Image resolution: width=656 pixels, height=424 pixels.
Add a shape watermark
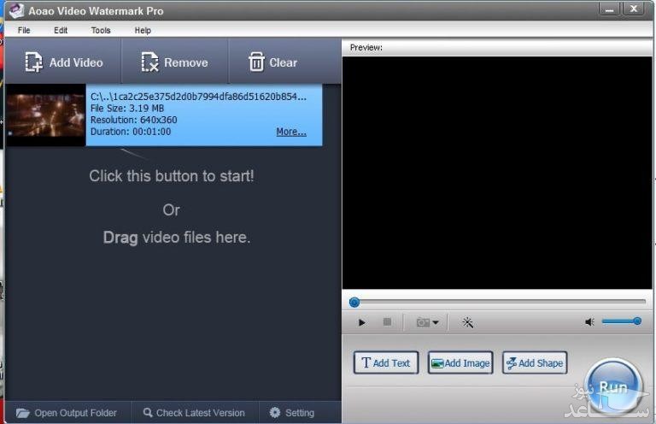(535, 362)
